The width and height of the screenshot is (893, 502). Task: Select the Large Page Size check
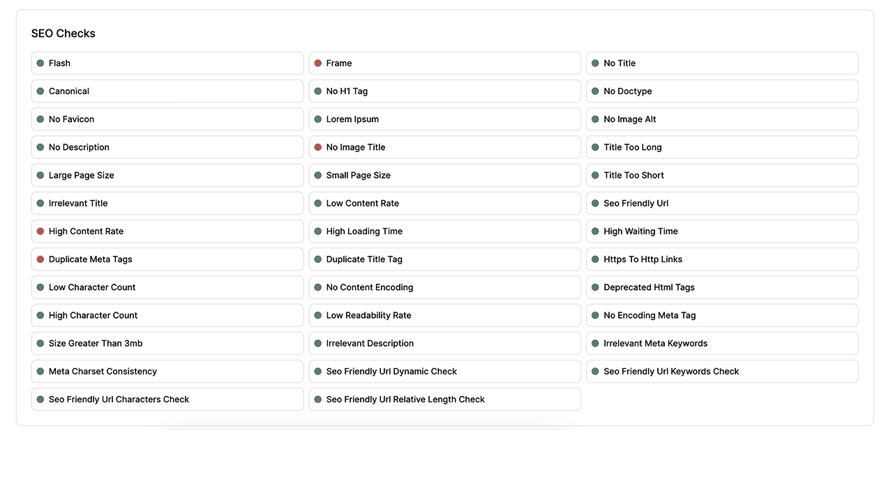click(167, 175)
